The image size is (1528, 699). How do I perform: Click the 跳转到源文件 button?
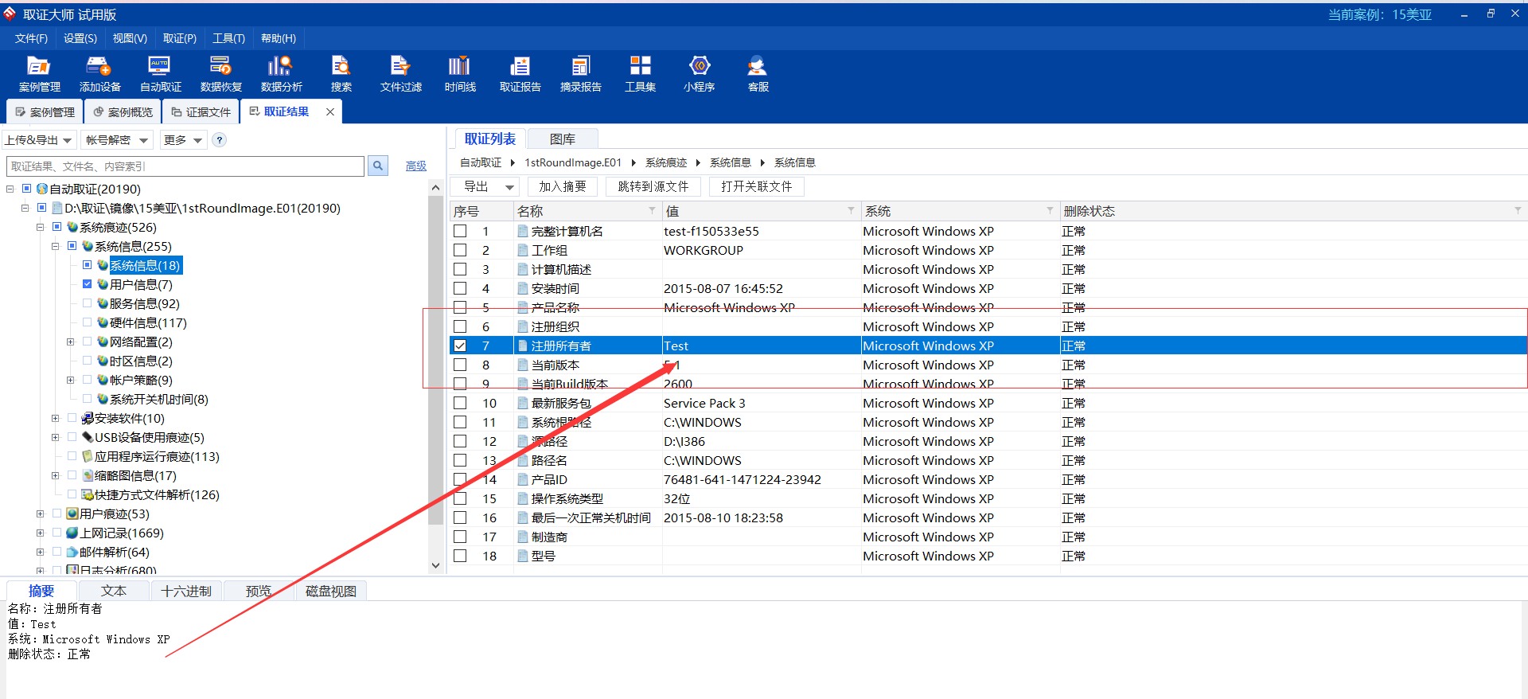click(x=653, y=186)
